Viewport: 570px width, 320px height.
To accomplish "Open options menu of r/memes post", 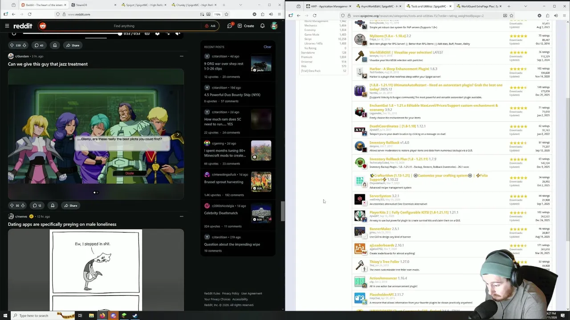I will [181, 216].
